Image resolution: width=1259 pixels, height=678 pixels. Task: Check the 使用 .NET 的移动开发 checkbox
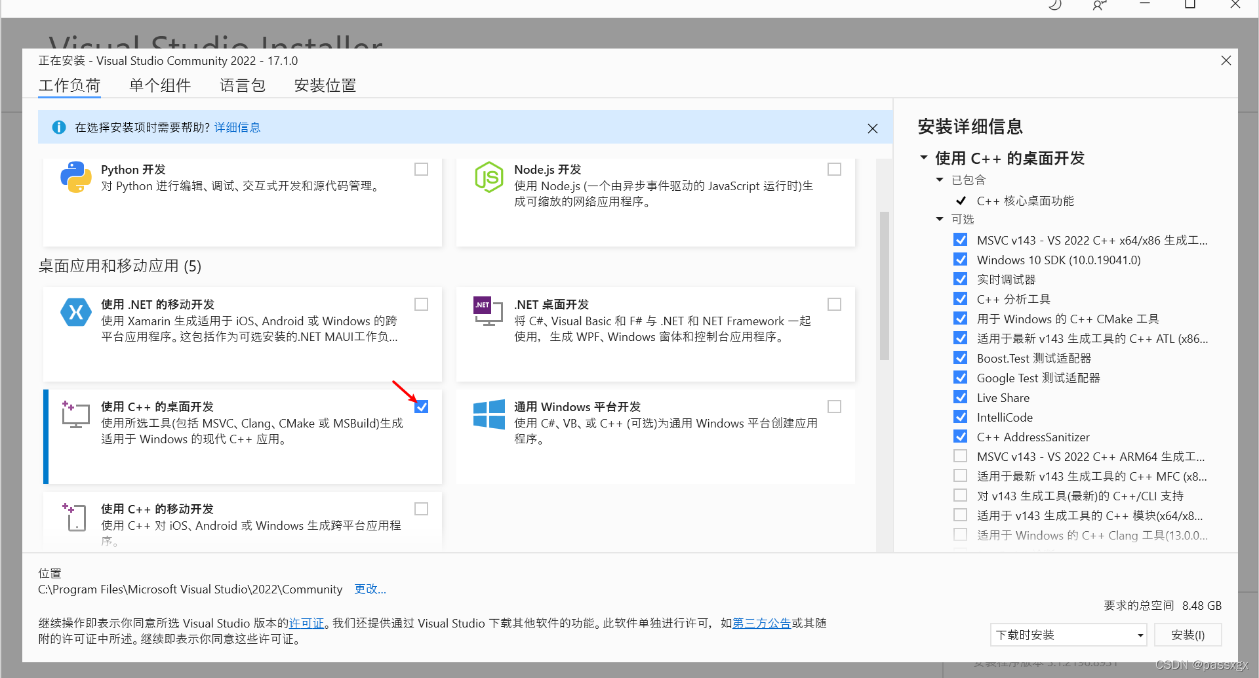tap(422, 304)
